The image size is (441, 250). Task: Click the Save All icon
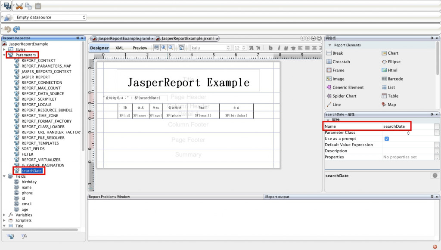(x=7, y=5)
